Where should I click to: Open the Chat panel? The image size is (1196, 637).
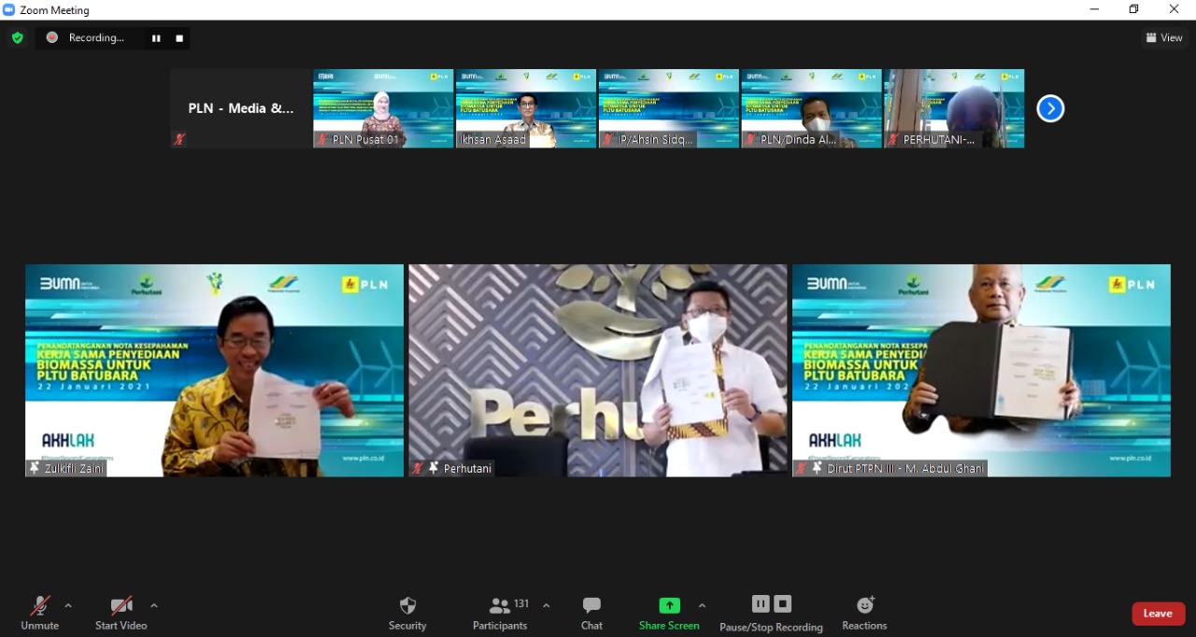[x=591, y=613]
